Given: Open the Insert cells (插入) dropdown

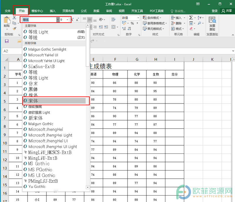Looking at the screenshot, I should click(x=178, y=18).
